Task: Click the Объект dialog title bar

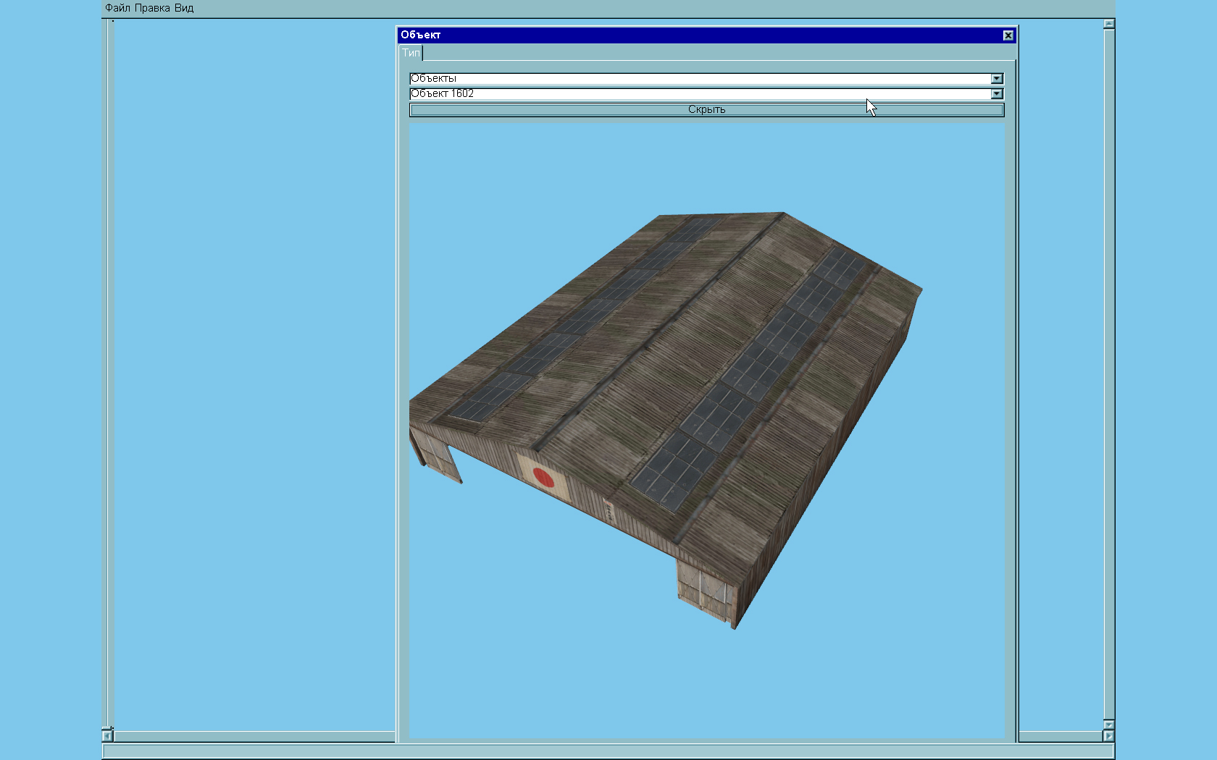Action: (706, 35)
